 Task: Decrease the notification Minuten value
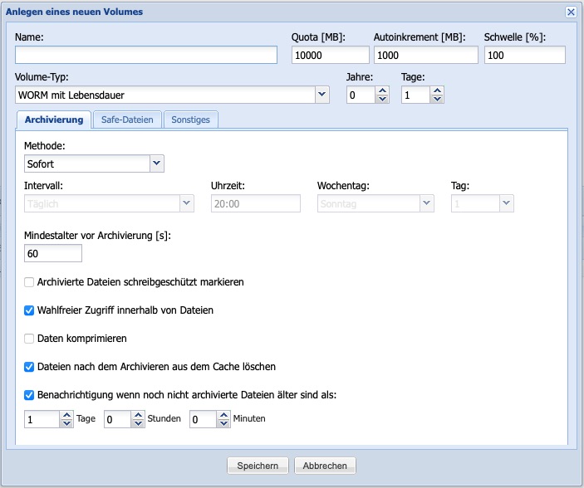coord(223,424)
